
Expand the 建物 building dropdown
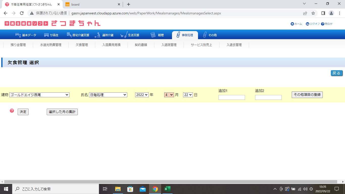(39, 95)
